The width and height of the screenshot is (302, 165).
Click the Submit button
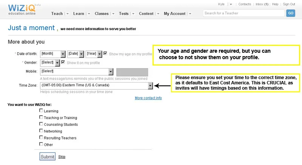coord(48,156)
